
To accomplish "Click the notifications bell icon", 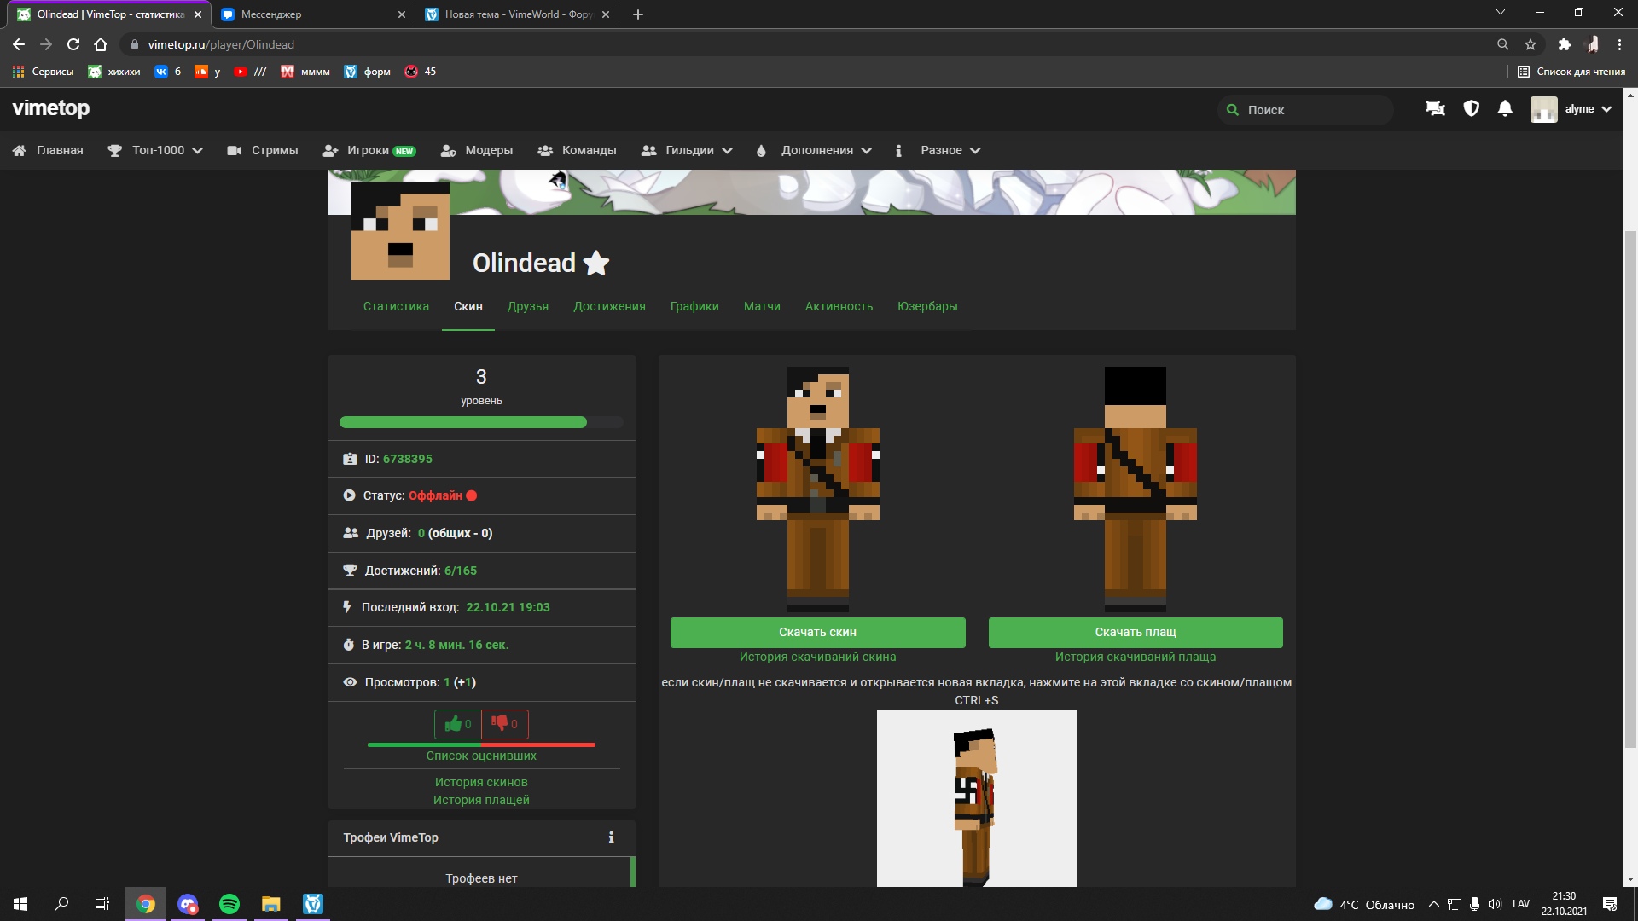I will (x=1505, y=109).
